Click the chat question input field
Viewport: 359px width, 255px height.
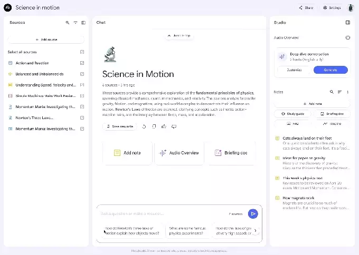163,214
